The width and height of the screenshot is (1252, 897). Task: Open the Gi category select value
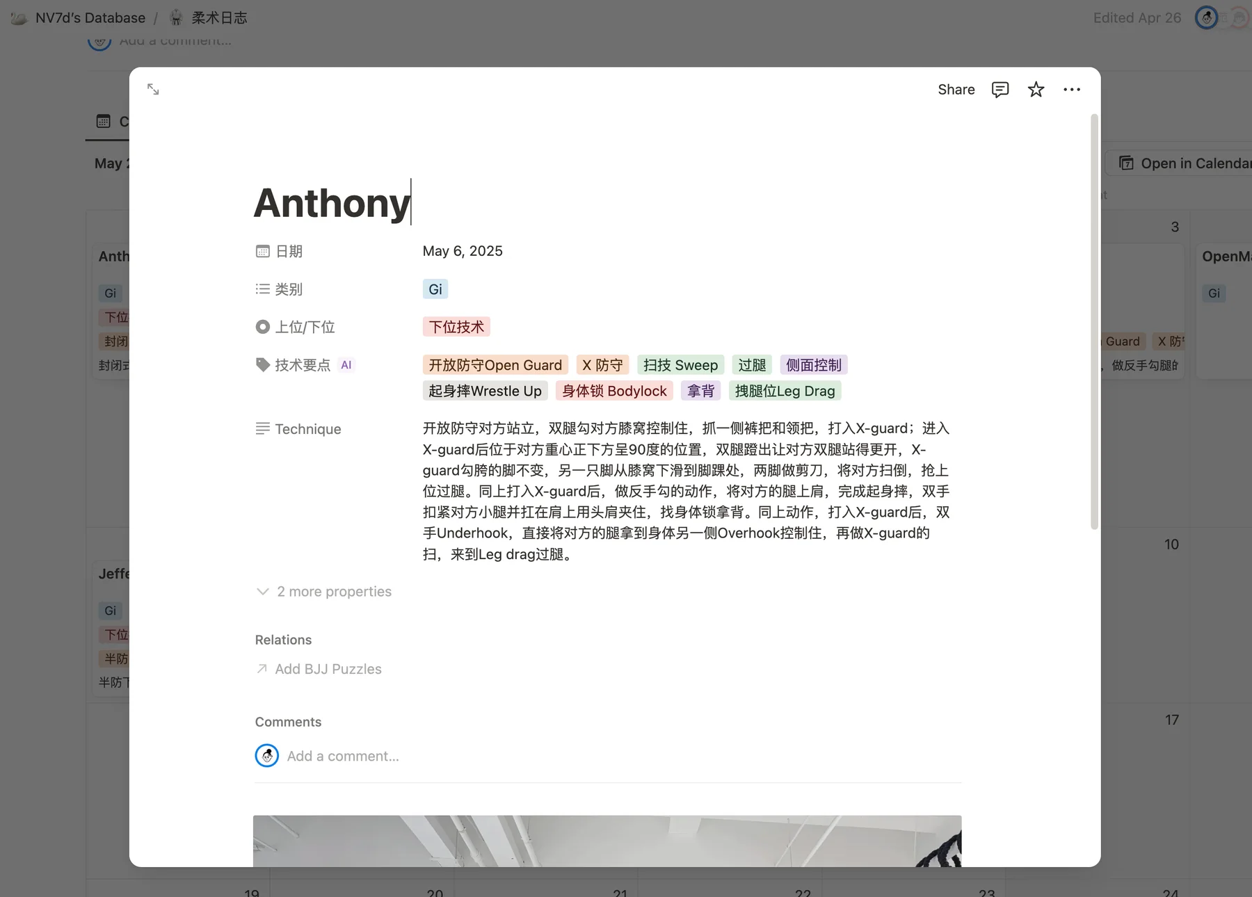(435, 289)
